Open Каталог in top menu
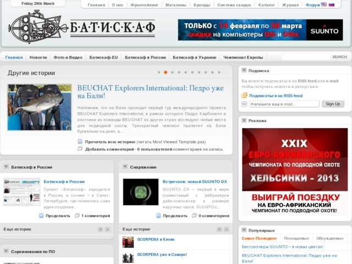The image size is (352, 264). tap(266, 5)
